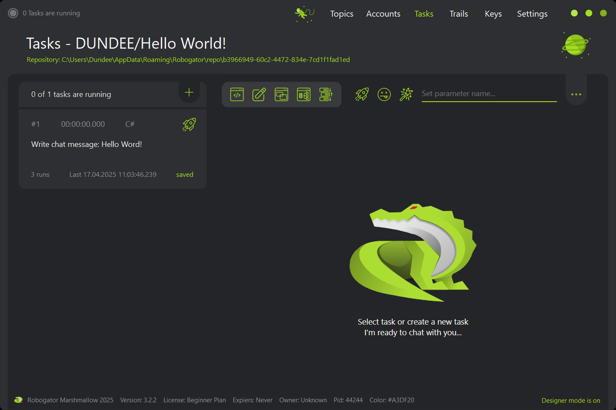Click the dizzy face kill icon
The image size is (616, 410).
pyautogui.click(x=384, y=94)
